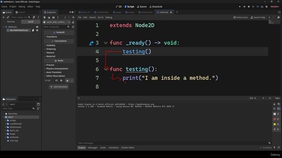
Task: Search icon in Filter Messages bar
Action: pos(270,143)
